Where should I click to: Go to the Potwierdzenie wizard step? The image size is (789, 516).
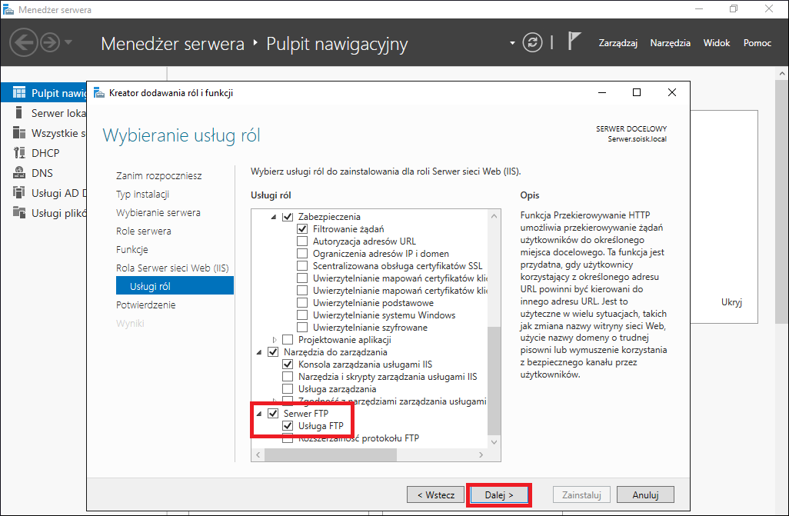coord(146,305)
